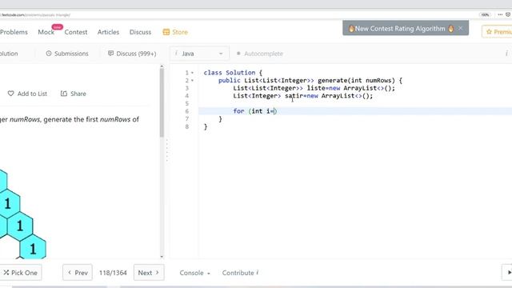Click the description panel scrollbar
Image resolution: width=512 pixels, height=288 pixels.
click(162, 103)
